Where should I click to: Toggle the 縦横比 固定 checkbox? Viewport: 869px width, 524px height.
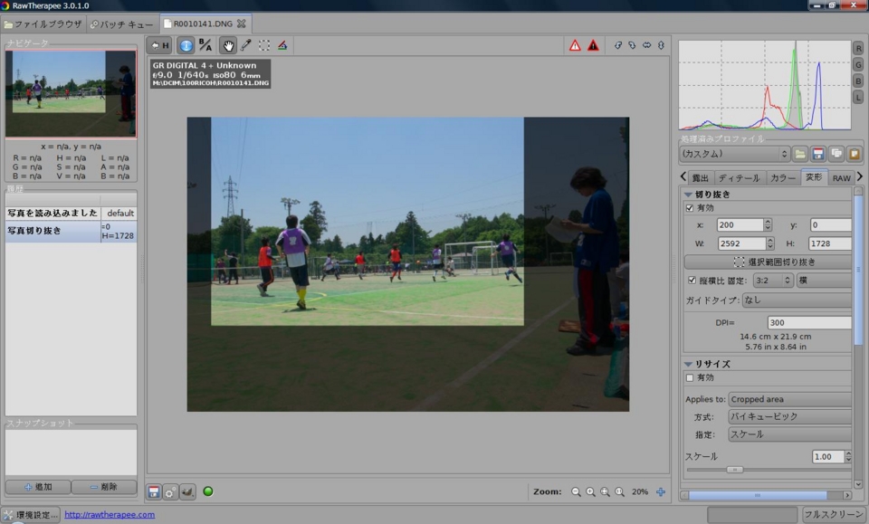[692, 281]
